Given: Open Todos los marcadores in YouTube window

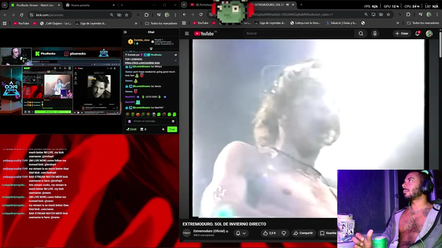Looking at the screenshot, I should point(423,23).
